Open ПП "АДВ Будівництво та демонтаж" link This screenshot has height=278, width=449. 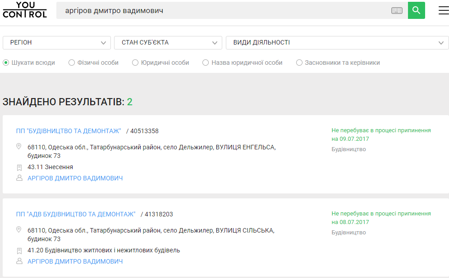tap(76, 214)
